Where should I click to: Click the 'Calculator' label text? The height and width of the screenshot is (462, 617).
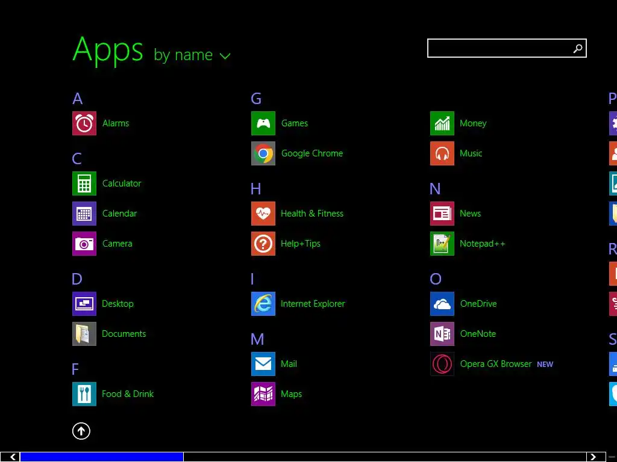tap(122, 183)
